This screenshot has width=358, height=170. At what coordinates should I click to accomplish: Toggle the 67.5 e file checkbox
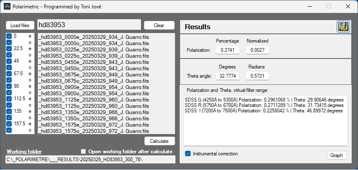[9, 74]
